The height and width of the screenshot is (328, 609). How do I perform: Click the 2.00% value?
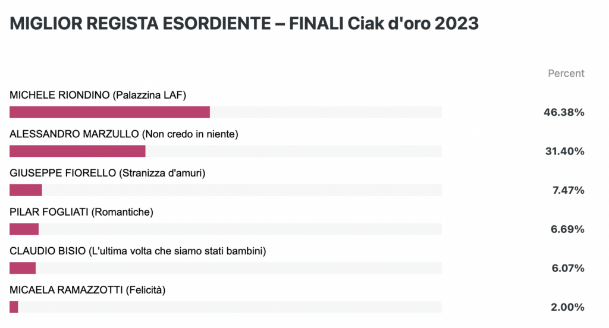pyautogui.click(x=567, y=307)
